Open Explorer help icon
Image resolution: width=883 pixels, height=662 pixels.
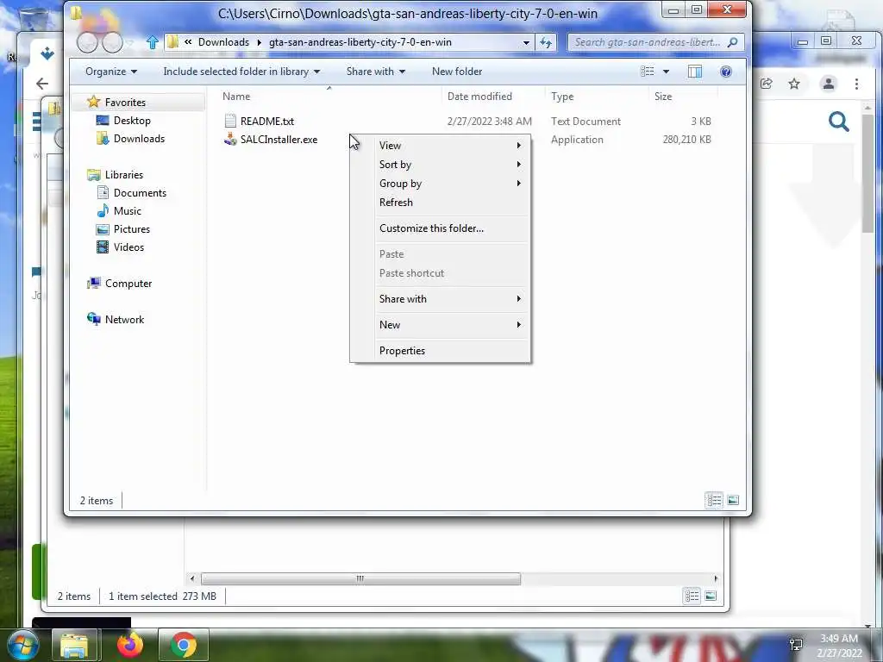[726, 72]
